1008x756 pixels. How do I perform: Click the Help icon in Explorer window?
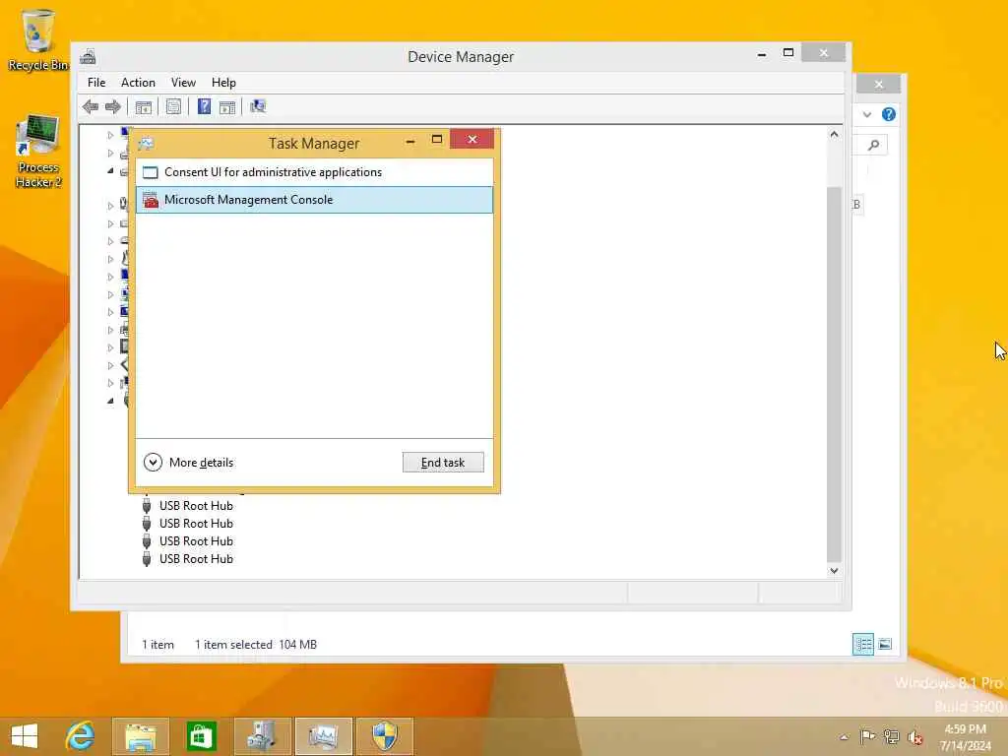889,114
